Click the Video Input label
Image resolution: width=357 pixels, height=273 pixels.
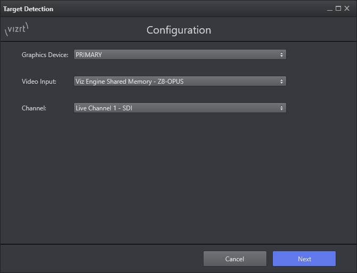point(39,82)
